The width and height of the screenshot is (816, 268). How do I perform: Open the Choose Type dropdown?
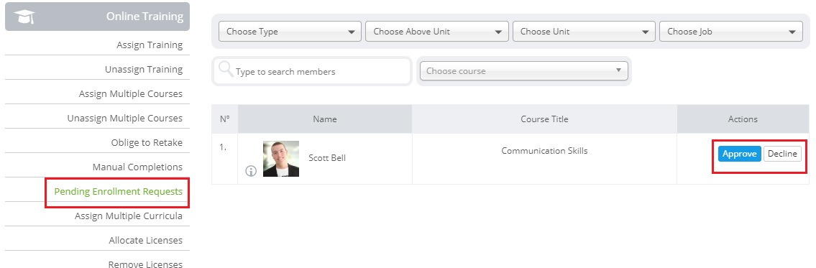pos(290,31)
